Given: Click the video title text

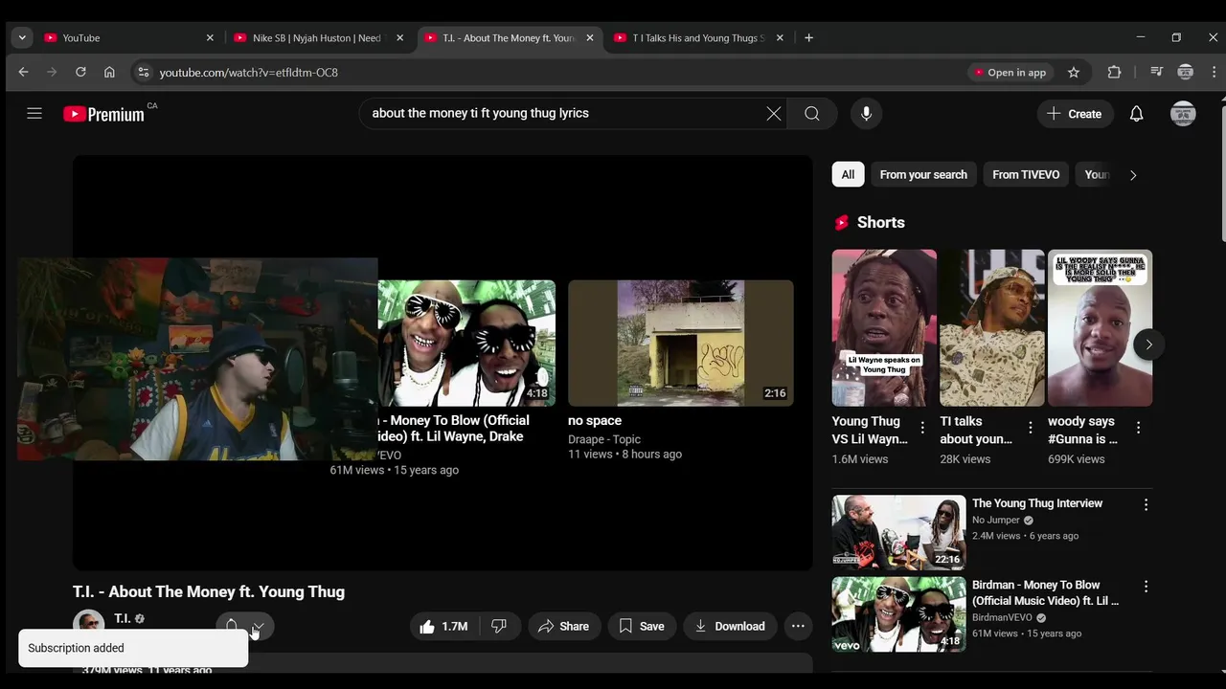Looking at the screenshot, I should (x=209, y=591).
